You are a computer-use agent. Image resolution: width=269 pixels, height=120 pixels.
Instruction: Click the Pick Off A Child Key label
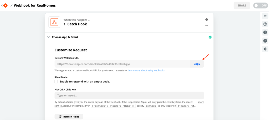[65, 90]
